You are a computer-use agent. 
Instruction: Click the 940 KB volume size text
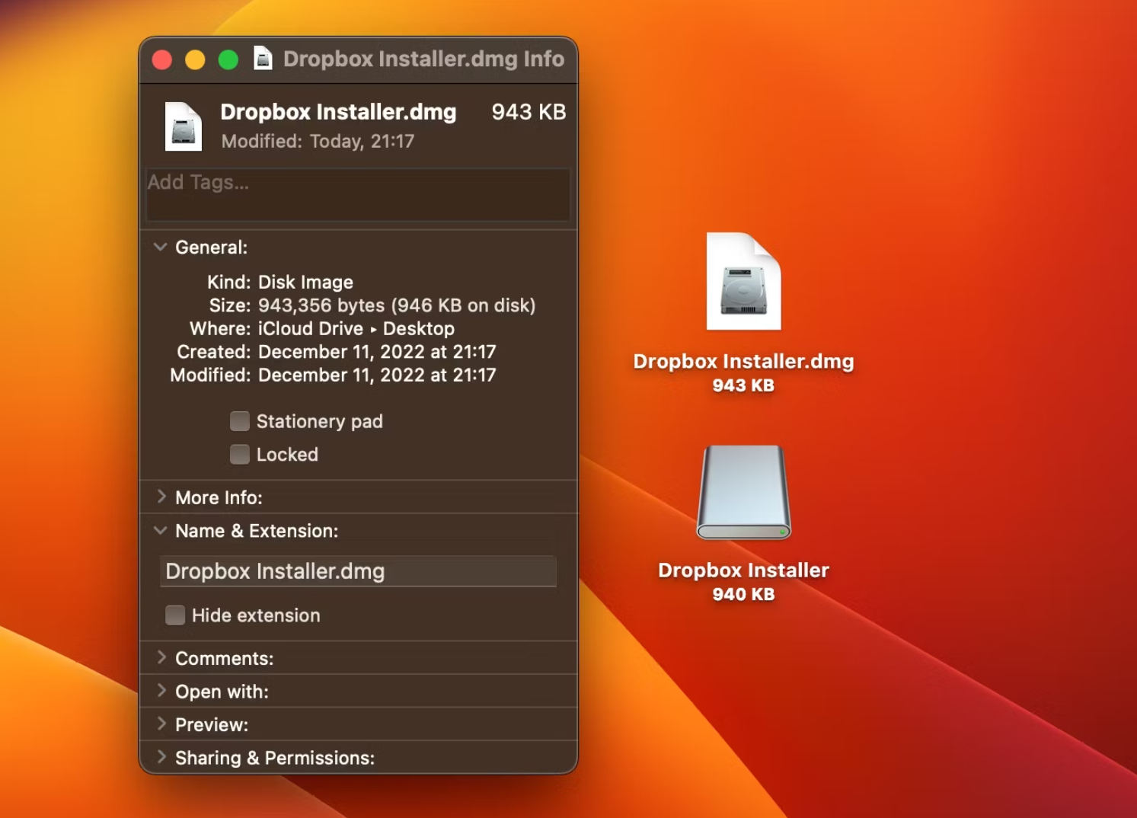point(743,594)
